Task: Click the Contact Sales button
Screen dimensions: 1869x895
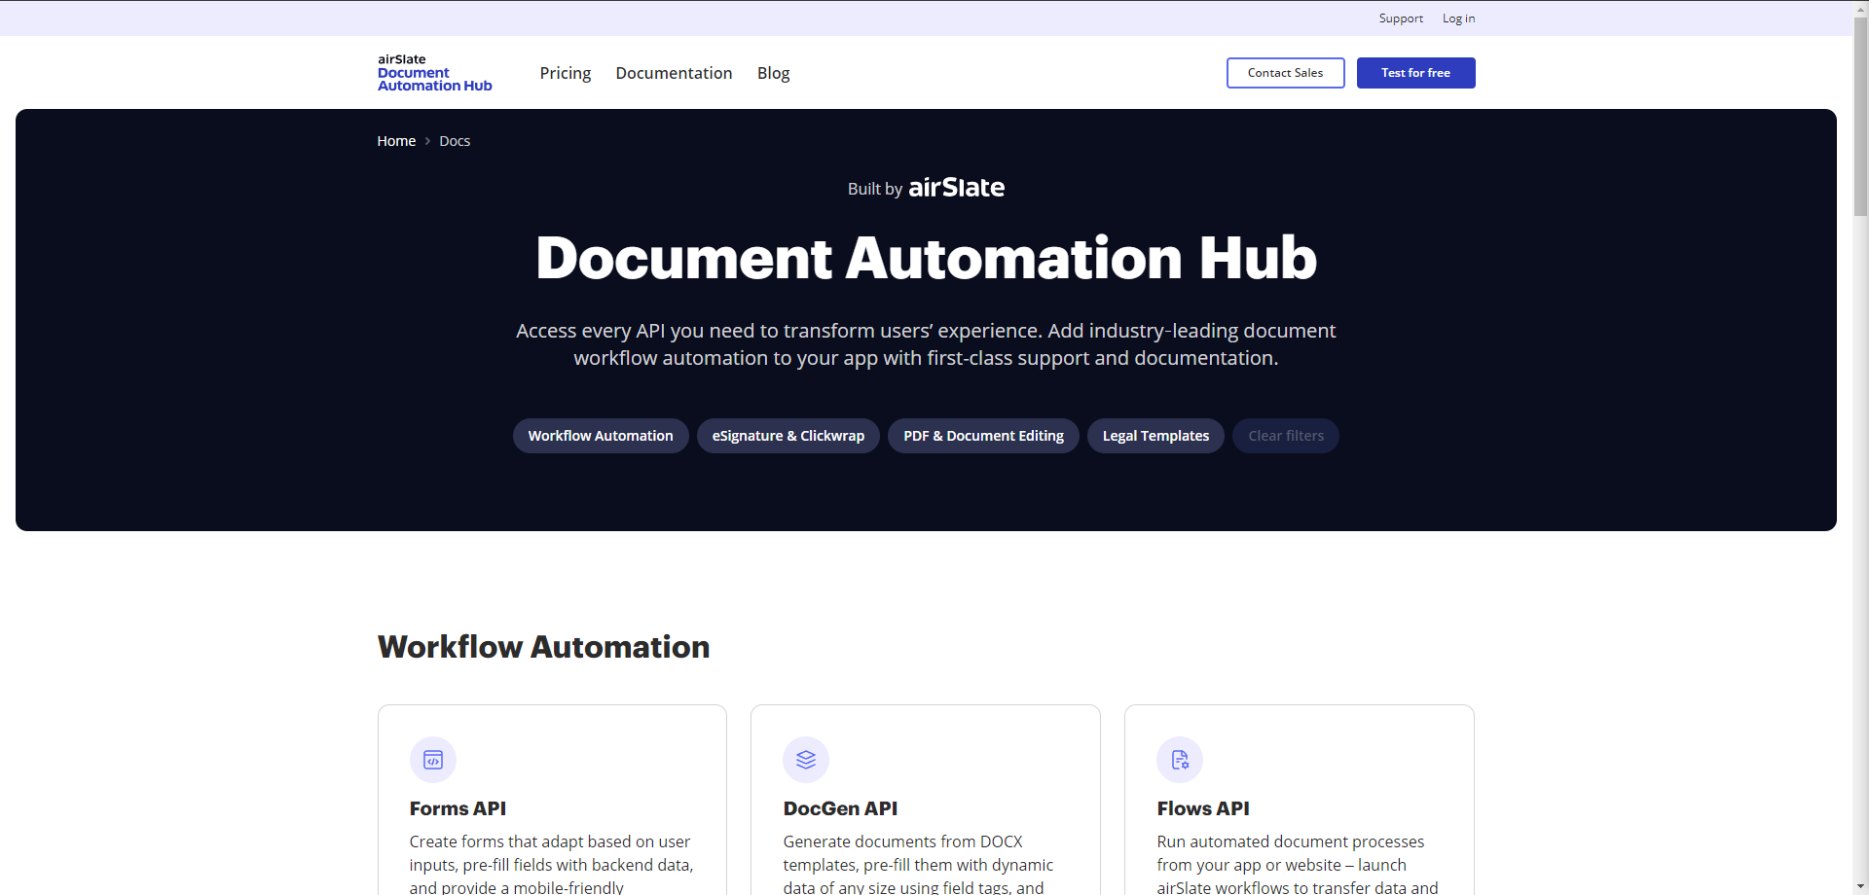Action: click(1285, 73)
